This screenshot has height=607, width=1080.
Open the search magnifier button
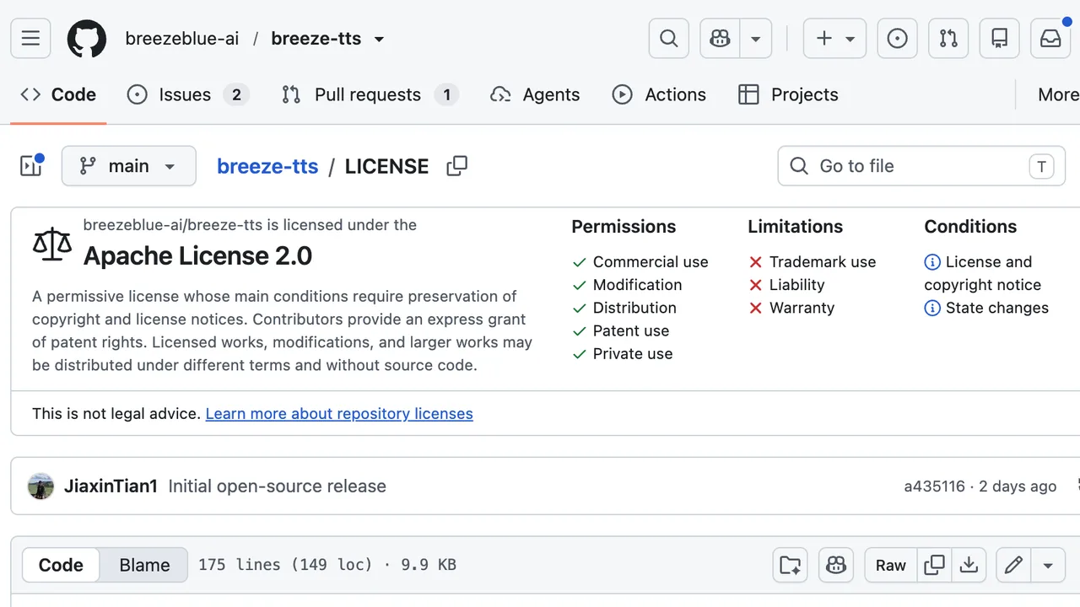coord(669,39)
